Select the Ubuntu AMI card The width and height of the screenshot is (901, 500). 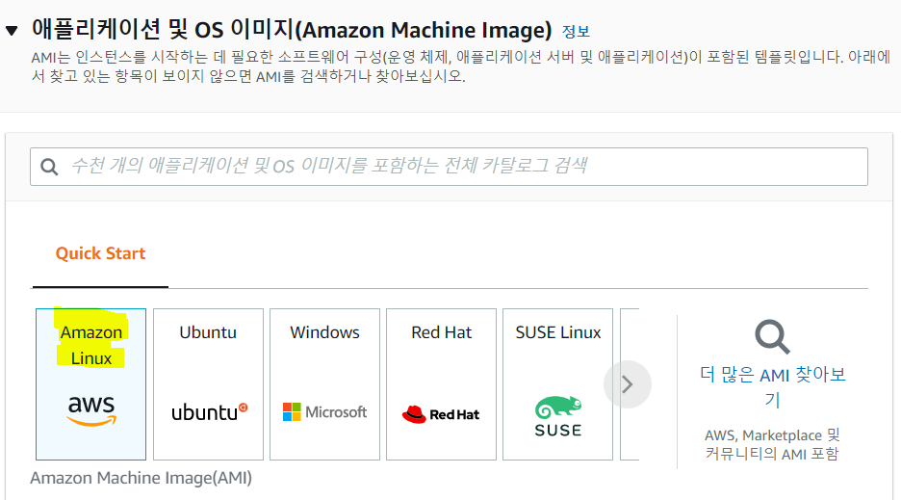(x=208, y=383)
